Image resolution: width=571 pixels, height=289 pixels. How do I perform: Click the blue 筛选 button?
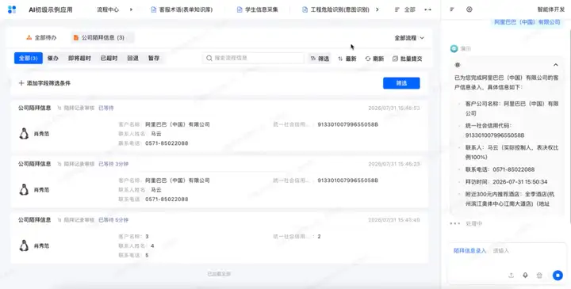[401, 83]
